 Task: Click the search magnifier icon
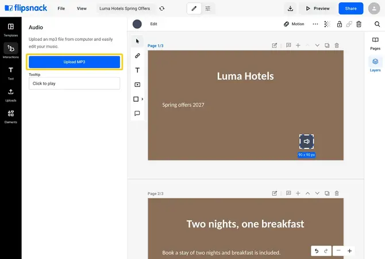point(377,24)
